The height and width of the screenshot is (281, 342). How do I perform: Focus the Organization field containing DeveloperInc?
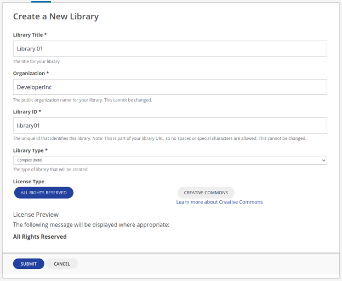pyautogui.click(x=170, y=87)
